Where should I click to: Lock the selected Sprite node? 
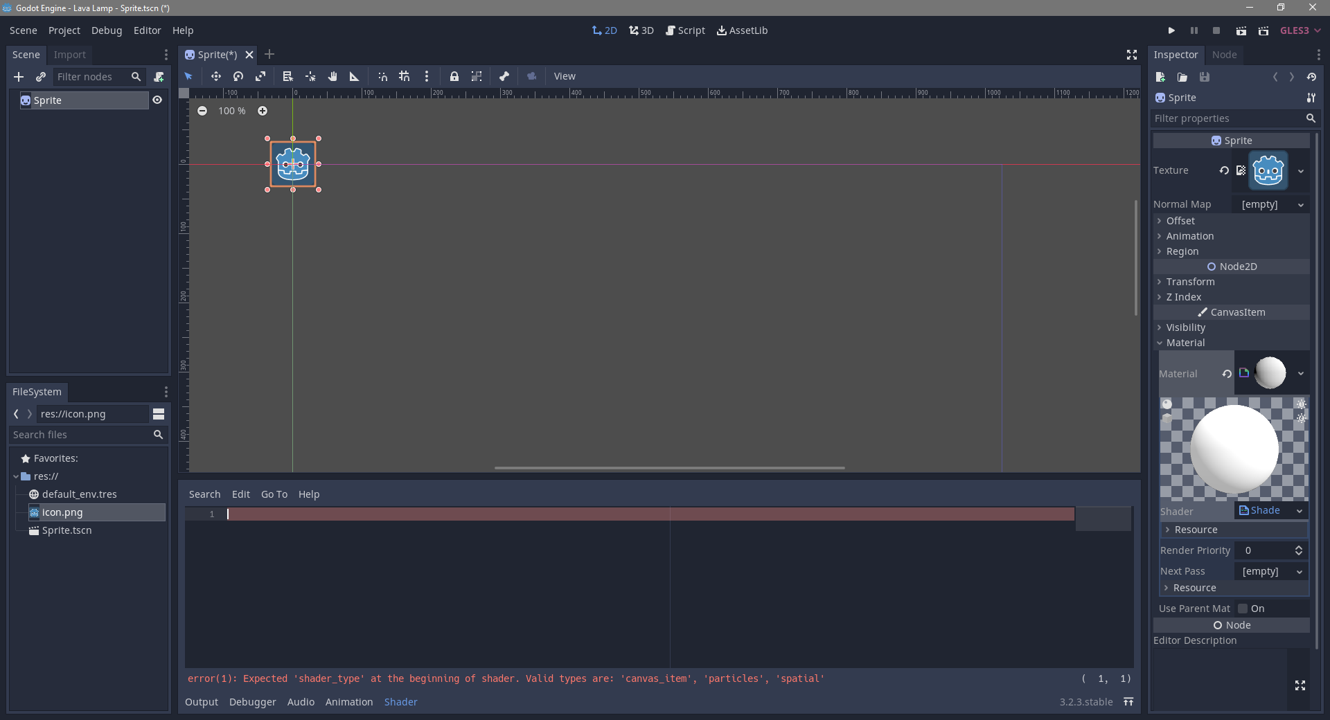coord(454,76)
